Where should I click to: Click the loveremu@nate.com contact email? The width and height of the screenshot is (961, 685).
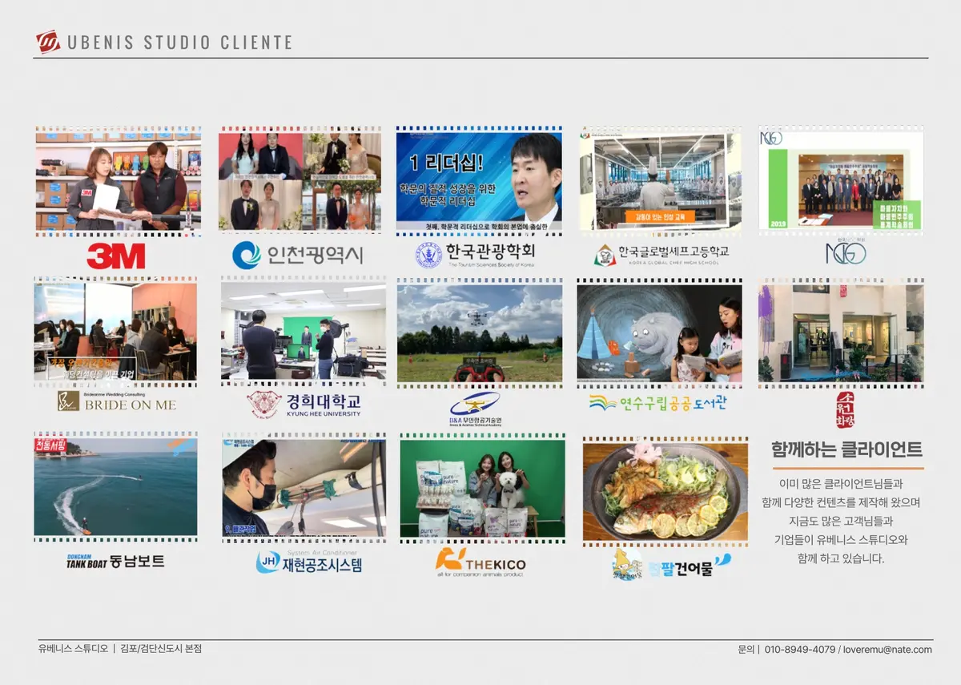(887, 650)
